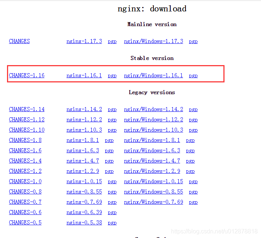The height and width of the screenshot is (238, 261).
Task: Open pgp signature for nginx/Windows-1.17.3
Action: [193, 42]
